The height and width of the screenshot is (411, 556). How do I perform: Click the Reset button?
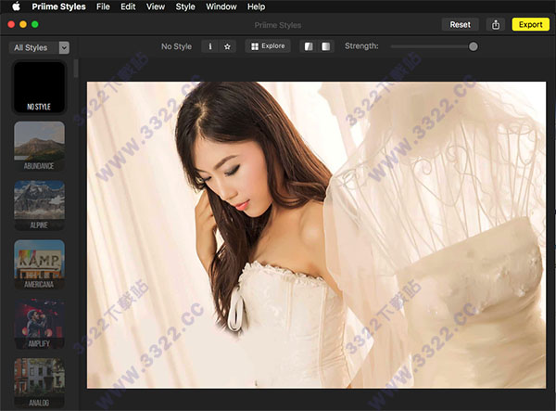click(461, 24)
